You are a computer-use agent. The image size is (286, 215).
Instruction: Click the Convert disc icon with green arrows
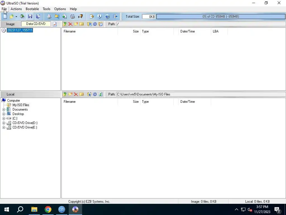tap(65, 17)
